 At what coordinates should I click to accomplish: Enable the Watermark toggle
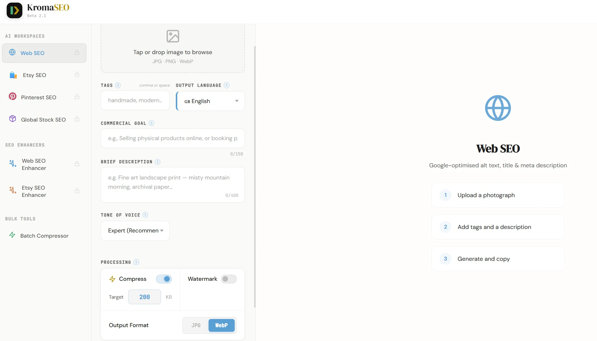coord(229,279)
